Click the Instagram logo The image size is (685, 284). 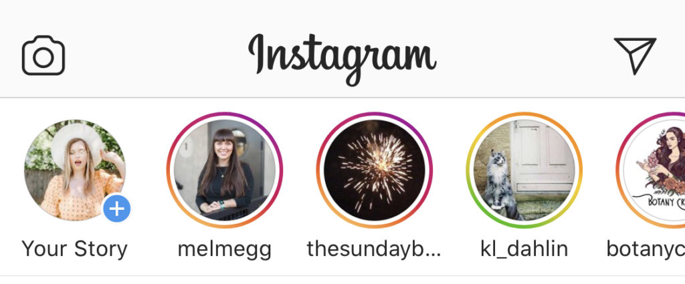coord(342,59)
